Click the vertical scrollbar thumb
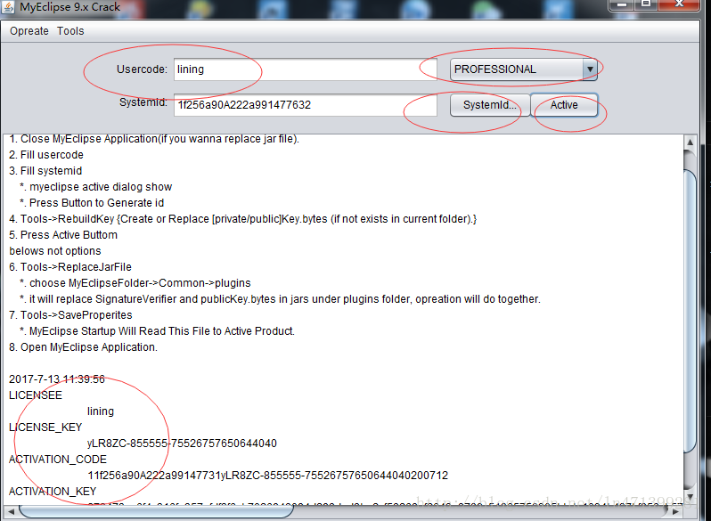Screen dimensions: 711x521 [690, 311]
